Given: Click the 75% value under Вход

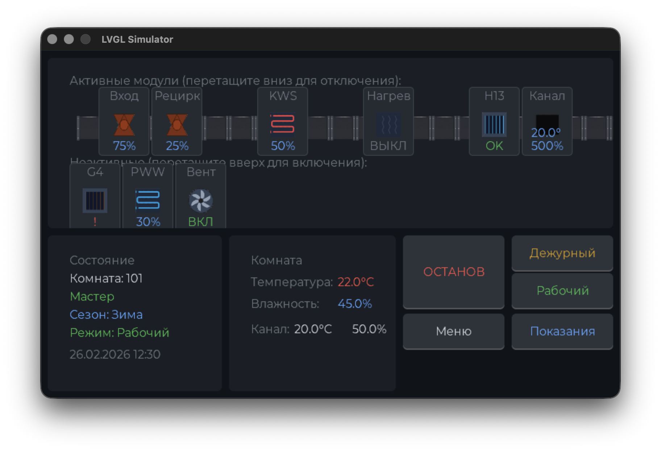Looking at the screenshot, I should tap(124, 146).
